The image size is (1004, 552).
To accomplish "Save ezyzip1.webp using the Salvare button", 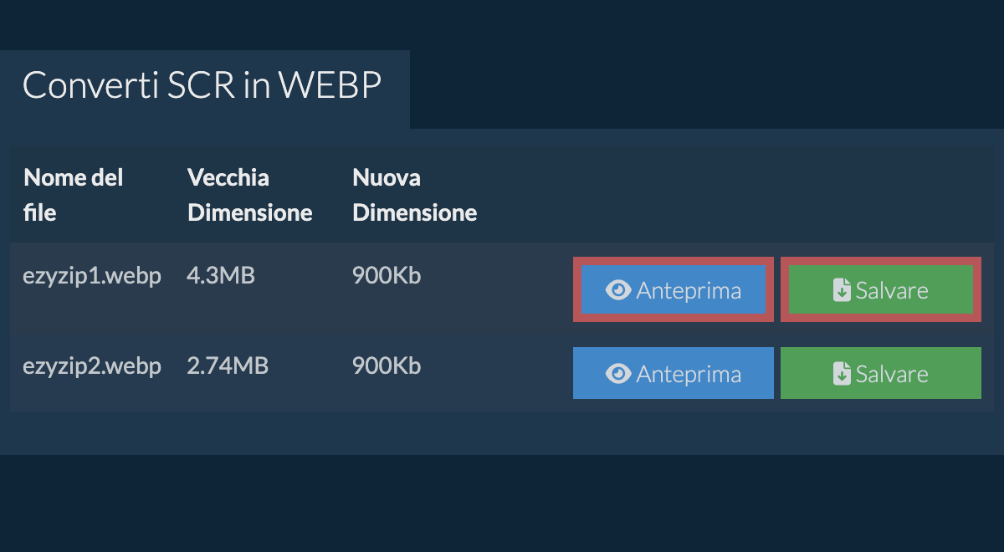I will click(x=881, y=290).
